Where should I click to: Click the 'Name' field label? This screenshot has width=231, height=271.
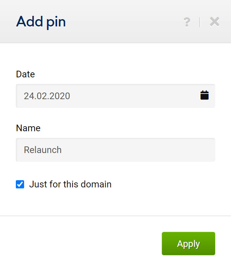point(28,128)
